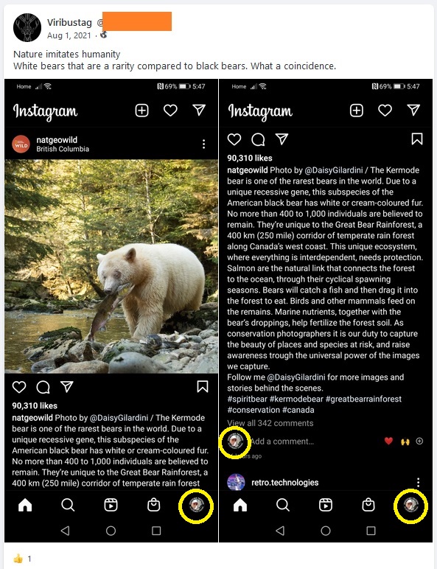Click the Viribustag username link
437x569 pixels.
69,23
